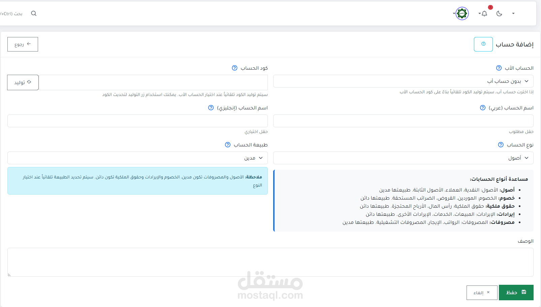Screen dimensions: 541x307
Task: Focus the English account name field
Action: 137,121
